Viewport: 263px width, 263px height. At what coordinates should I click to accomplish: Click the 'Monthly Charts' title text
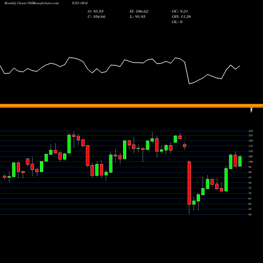[x=15, y=3]
